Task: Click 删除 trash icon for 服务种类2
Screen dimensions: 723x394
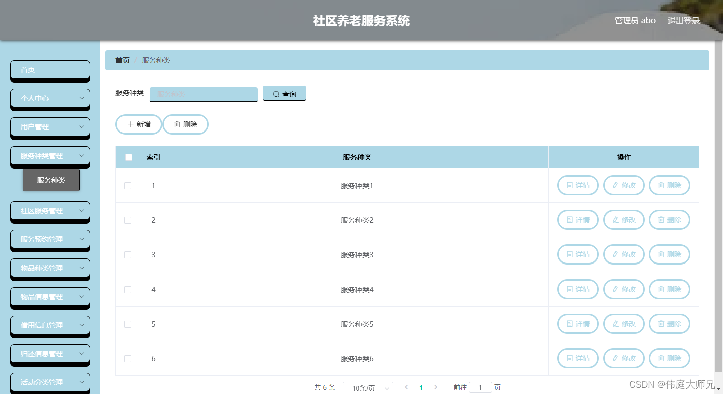Action: pos(661,220)
